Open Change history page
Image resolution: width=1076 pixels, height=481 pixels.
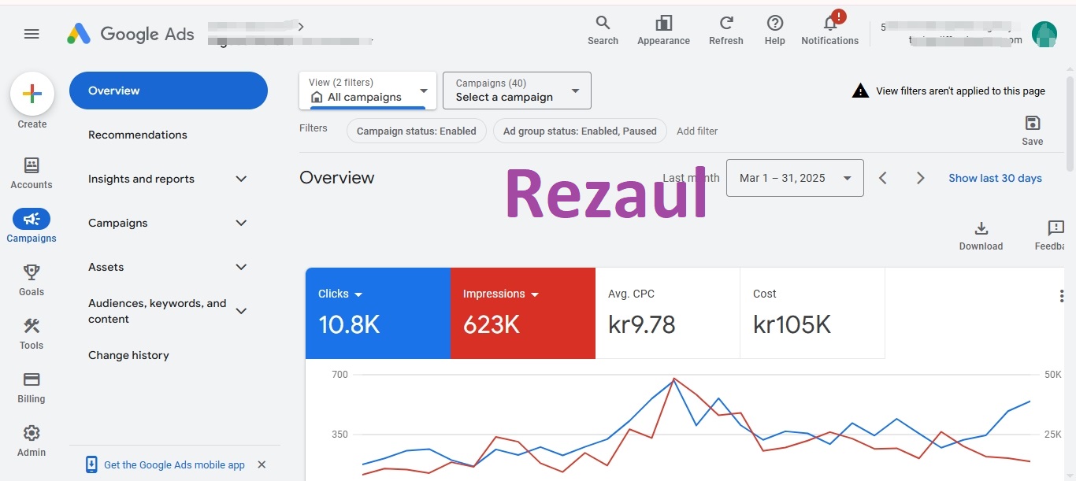point(128,355)
